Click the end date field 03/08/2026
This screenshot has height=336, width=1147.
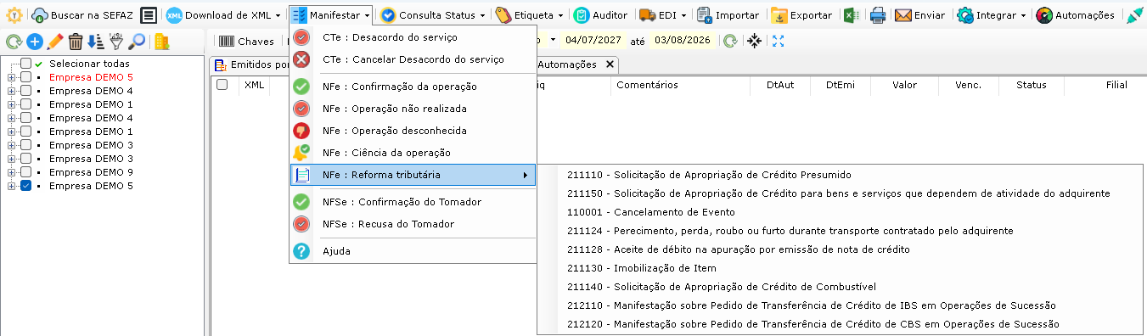point(683,41)
